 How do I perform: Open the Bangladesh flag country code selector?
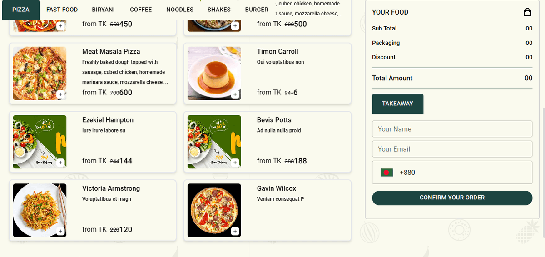[x=387, y=173]
